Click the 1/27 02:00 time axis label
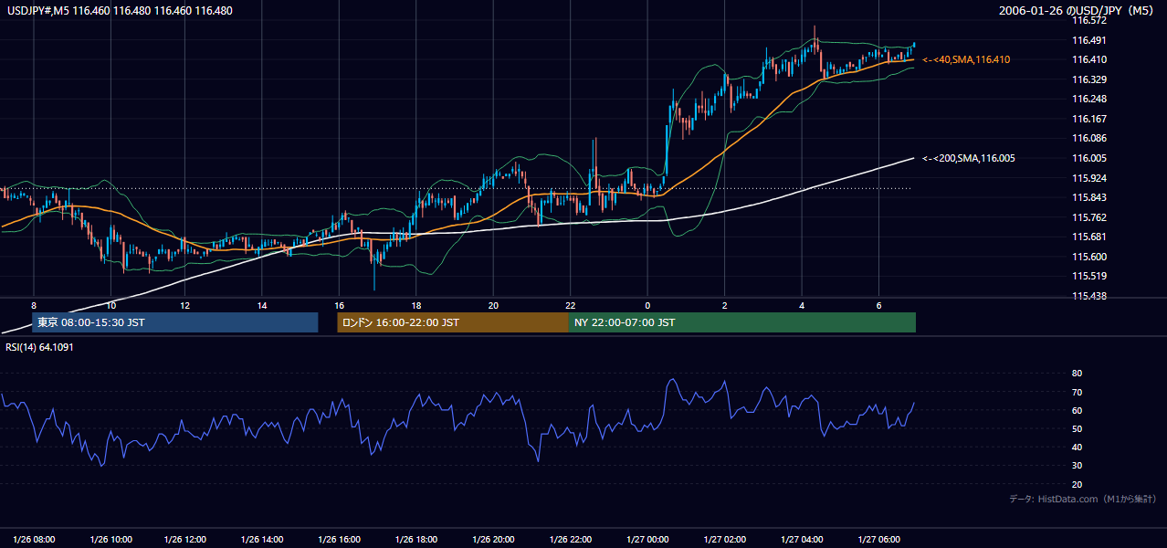This screenshot has height=548, width=1167. click(725, 540)
